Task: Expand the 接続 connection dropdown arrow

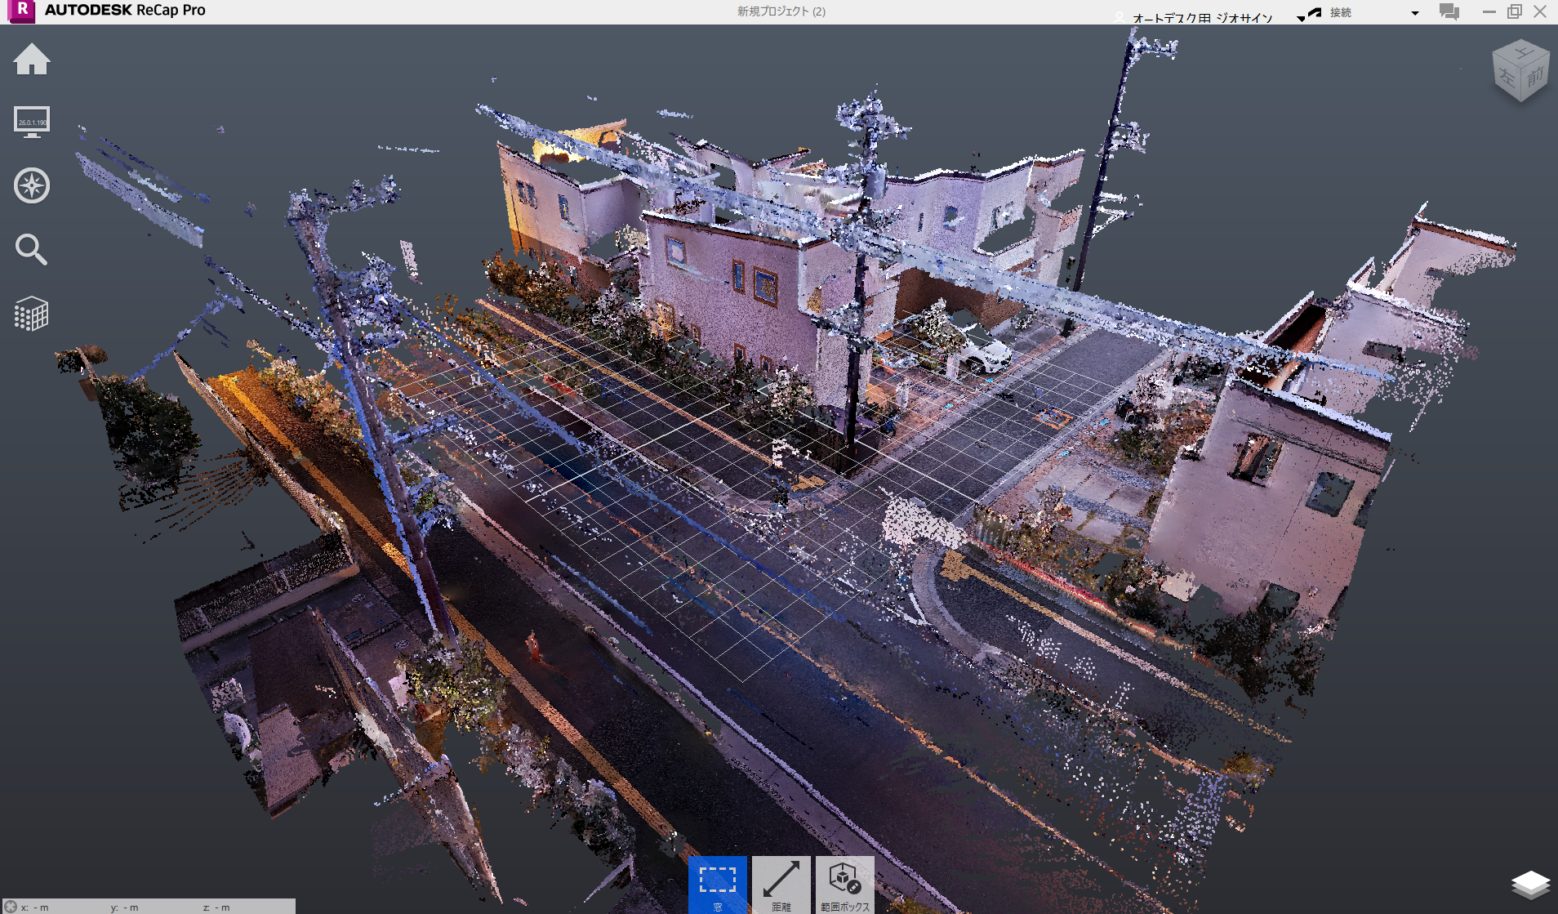Action: (x=1415, y=13)
